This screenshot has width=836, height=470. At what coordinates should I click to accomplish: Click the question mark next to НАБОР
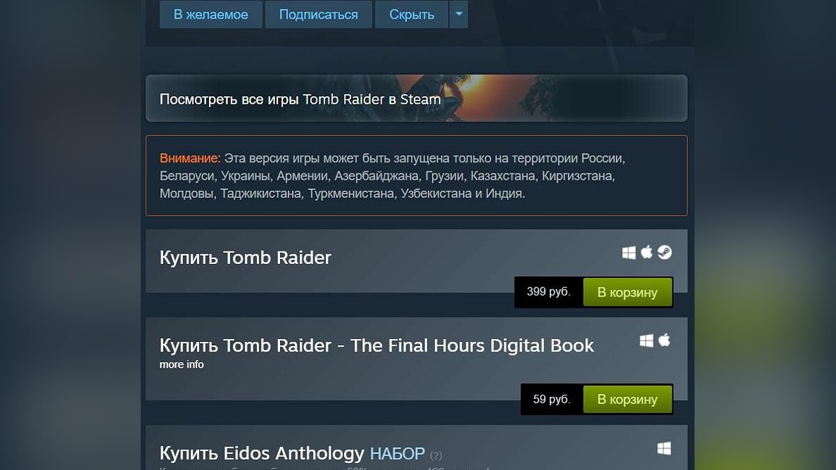coord(436,455)
